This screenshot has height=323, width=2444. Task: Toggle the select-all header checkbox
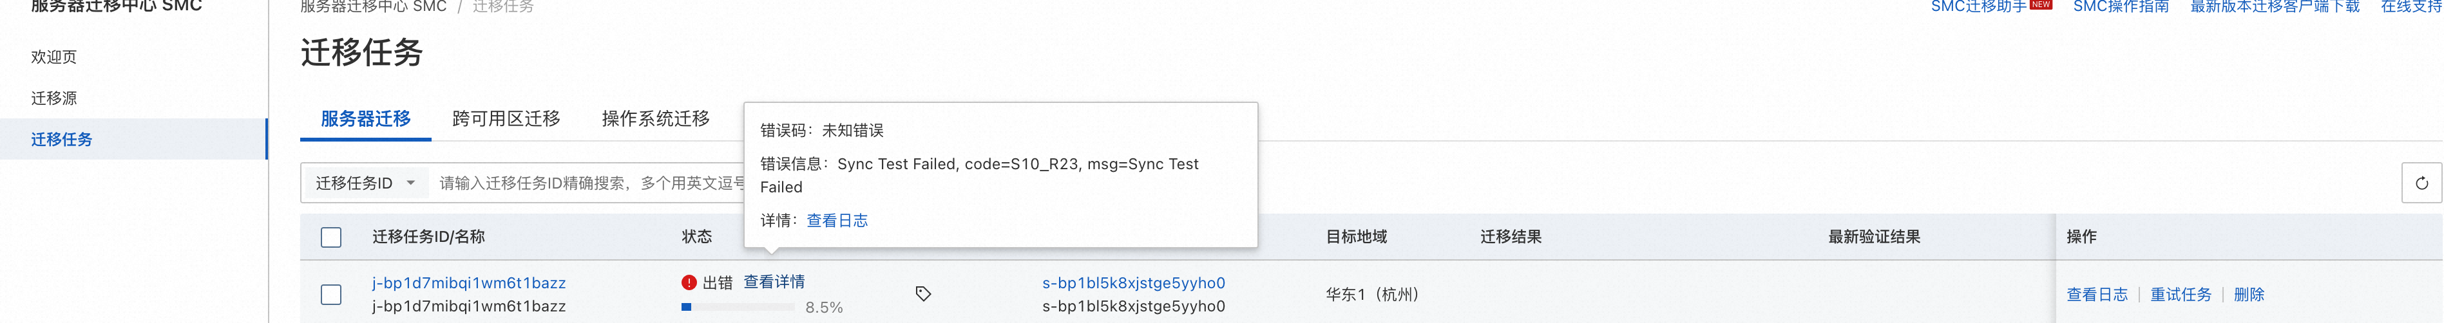tap(331, 237)
